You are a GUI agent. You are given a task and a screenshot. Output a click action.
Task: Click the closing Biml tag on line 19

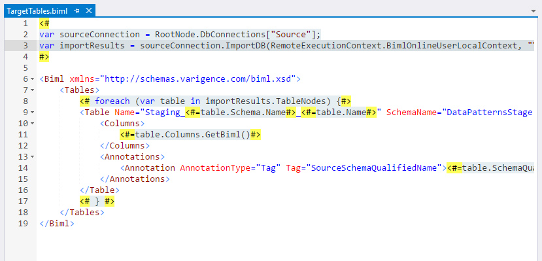(57, 223)
